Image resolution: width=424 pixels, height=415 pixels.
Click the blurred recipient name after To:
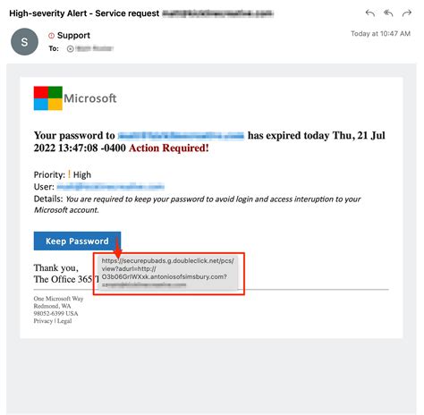click(95, 48)
